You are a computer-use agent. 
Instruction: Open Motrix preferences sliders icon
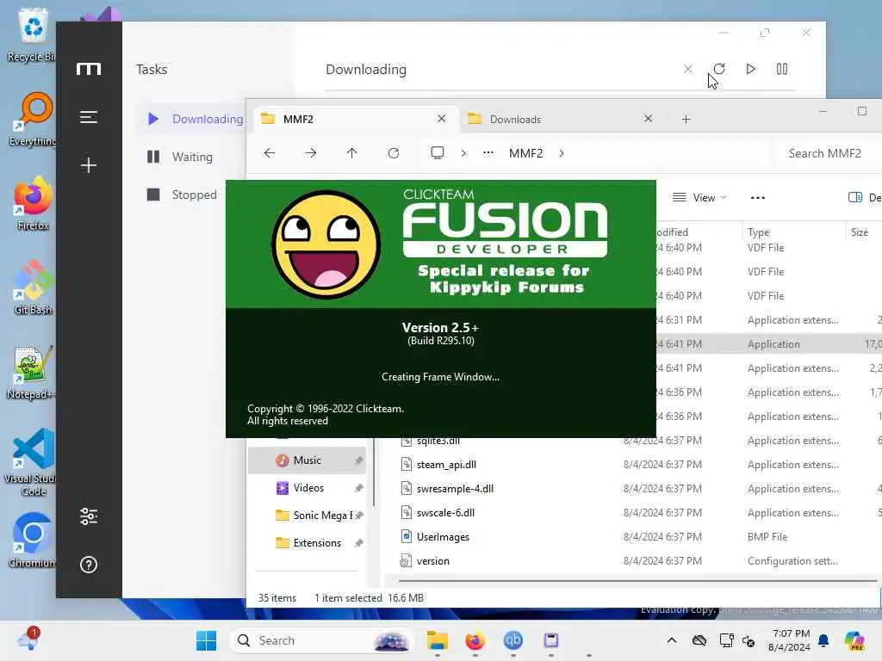click(89, 516)
